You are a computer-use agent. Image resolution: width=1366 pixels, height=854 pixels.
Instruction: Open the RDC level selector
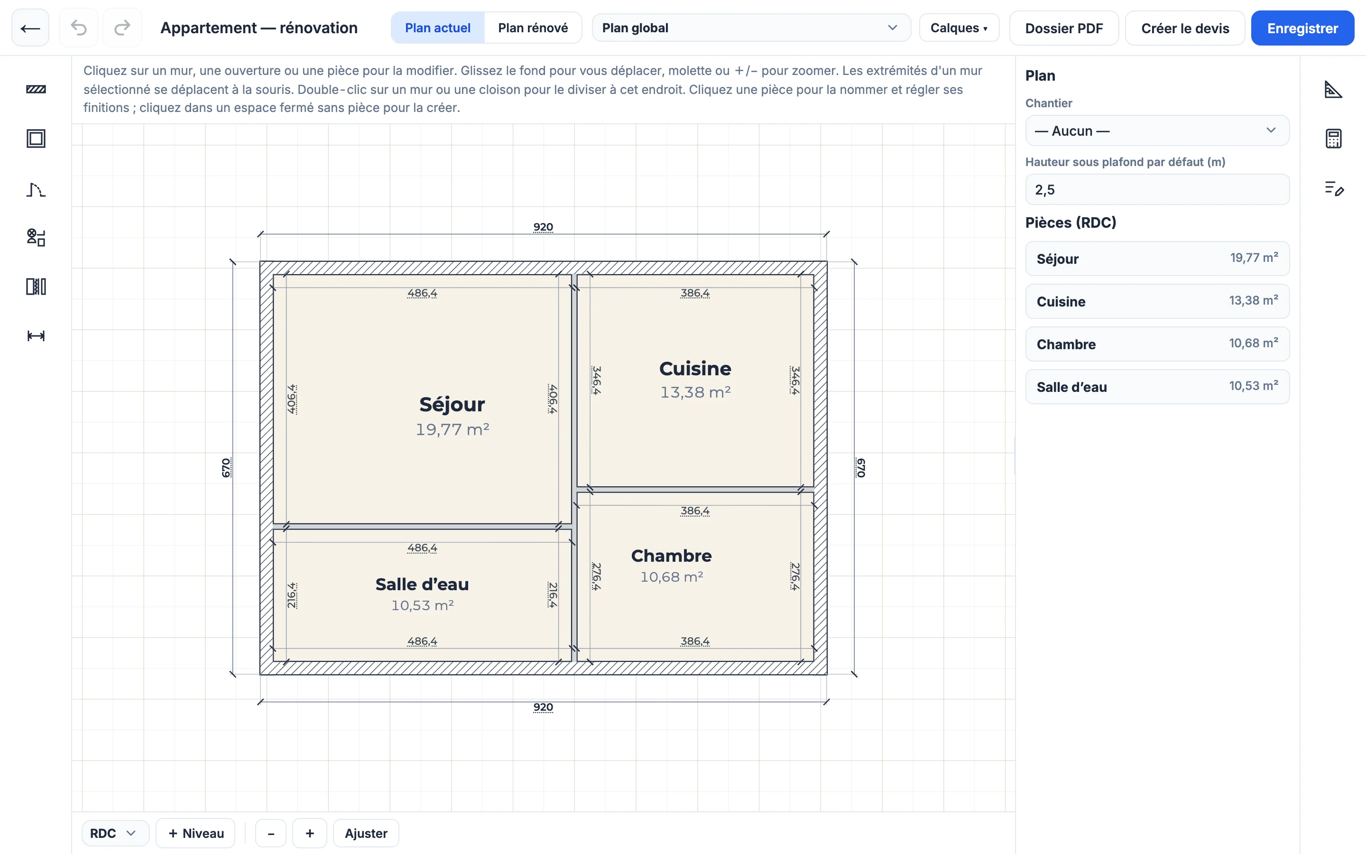tap(115, 833)
